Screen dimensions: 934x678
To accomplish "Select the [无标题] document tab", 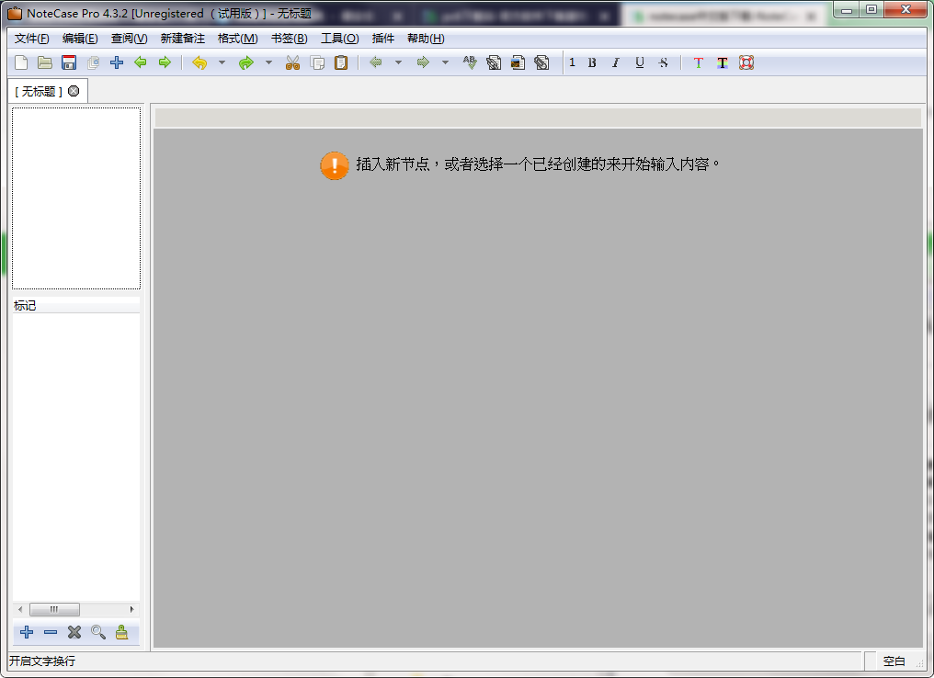I will (x=40, y=90).
